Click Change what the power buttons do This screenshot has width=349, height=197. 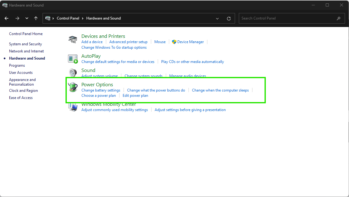click(156, 90)
